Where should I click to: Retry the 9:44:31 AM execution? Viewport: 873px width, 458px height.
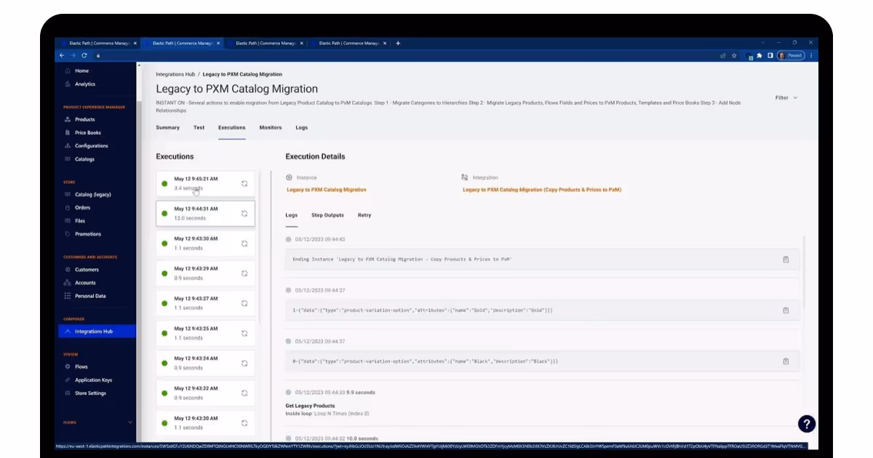click(x=244, y=213)
